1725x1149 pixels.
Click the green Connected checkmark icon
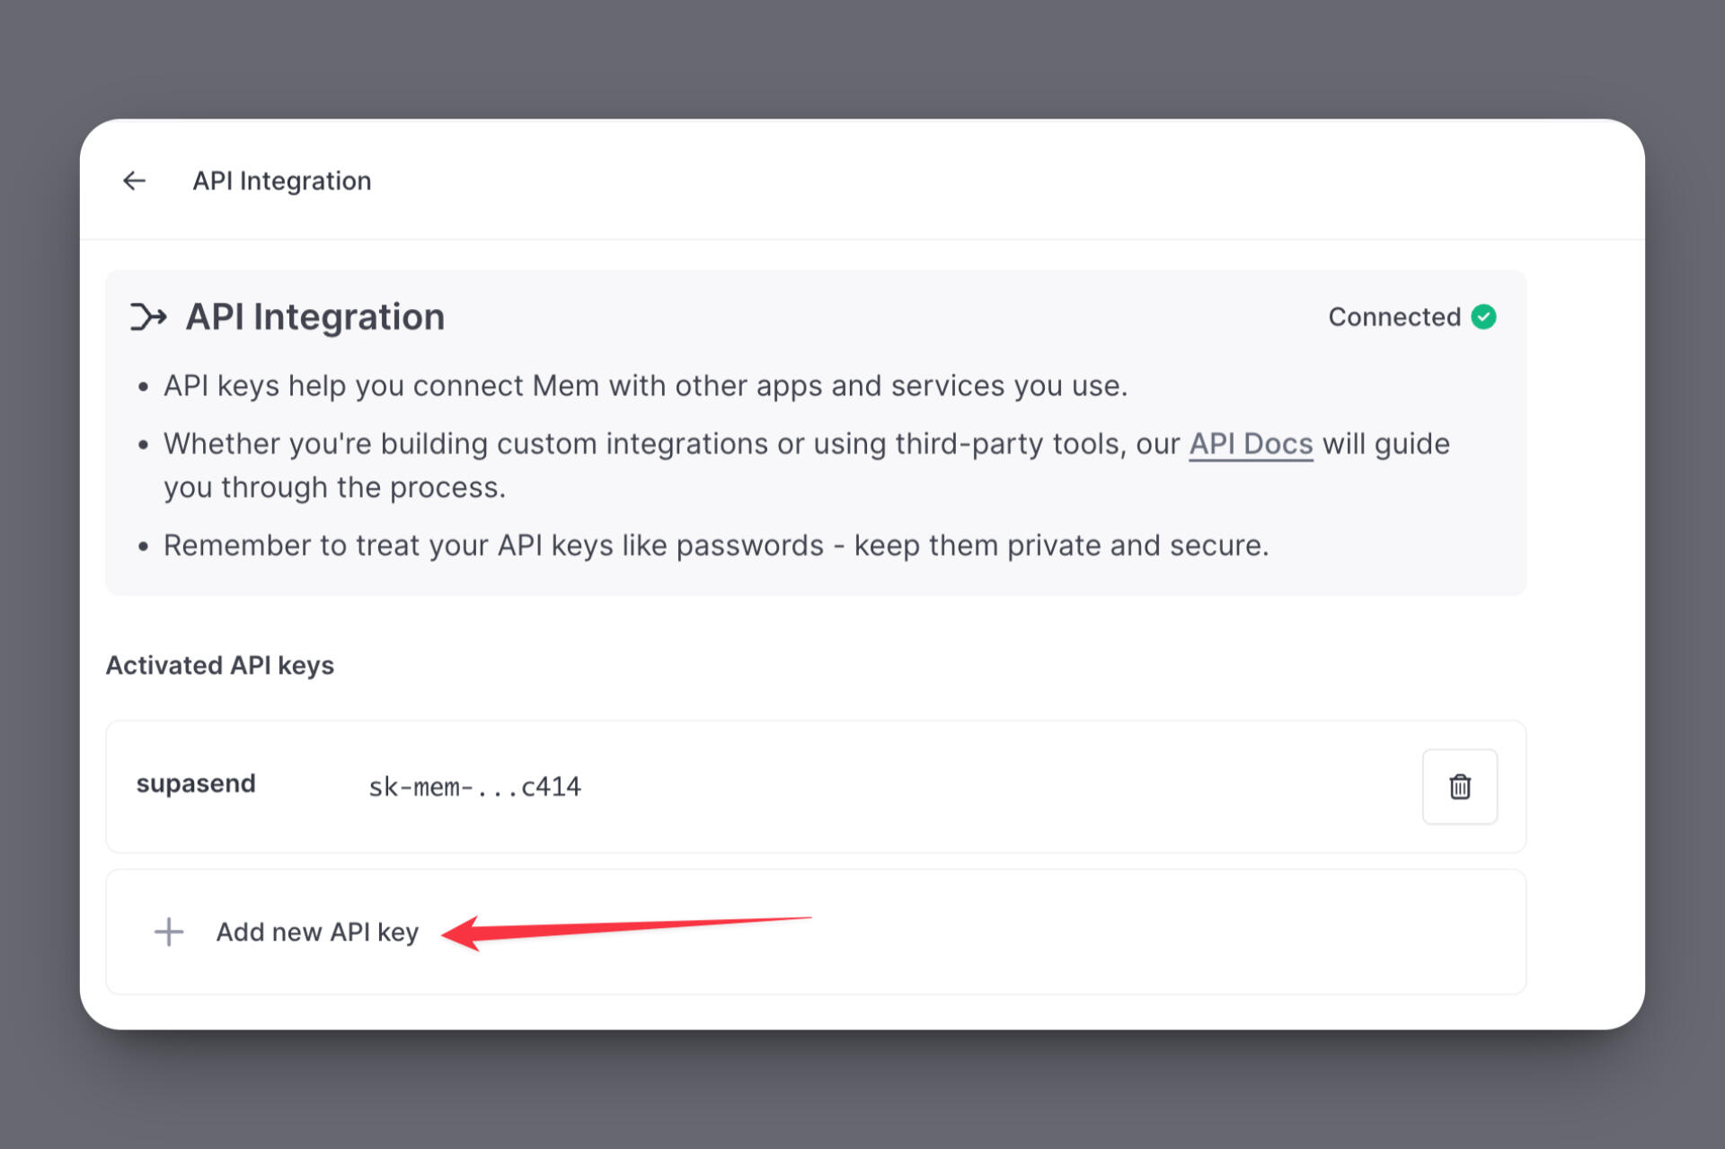click(1483, 317)
